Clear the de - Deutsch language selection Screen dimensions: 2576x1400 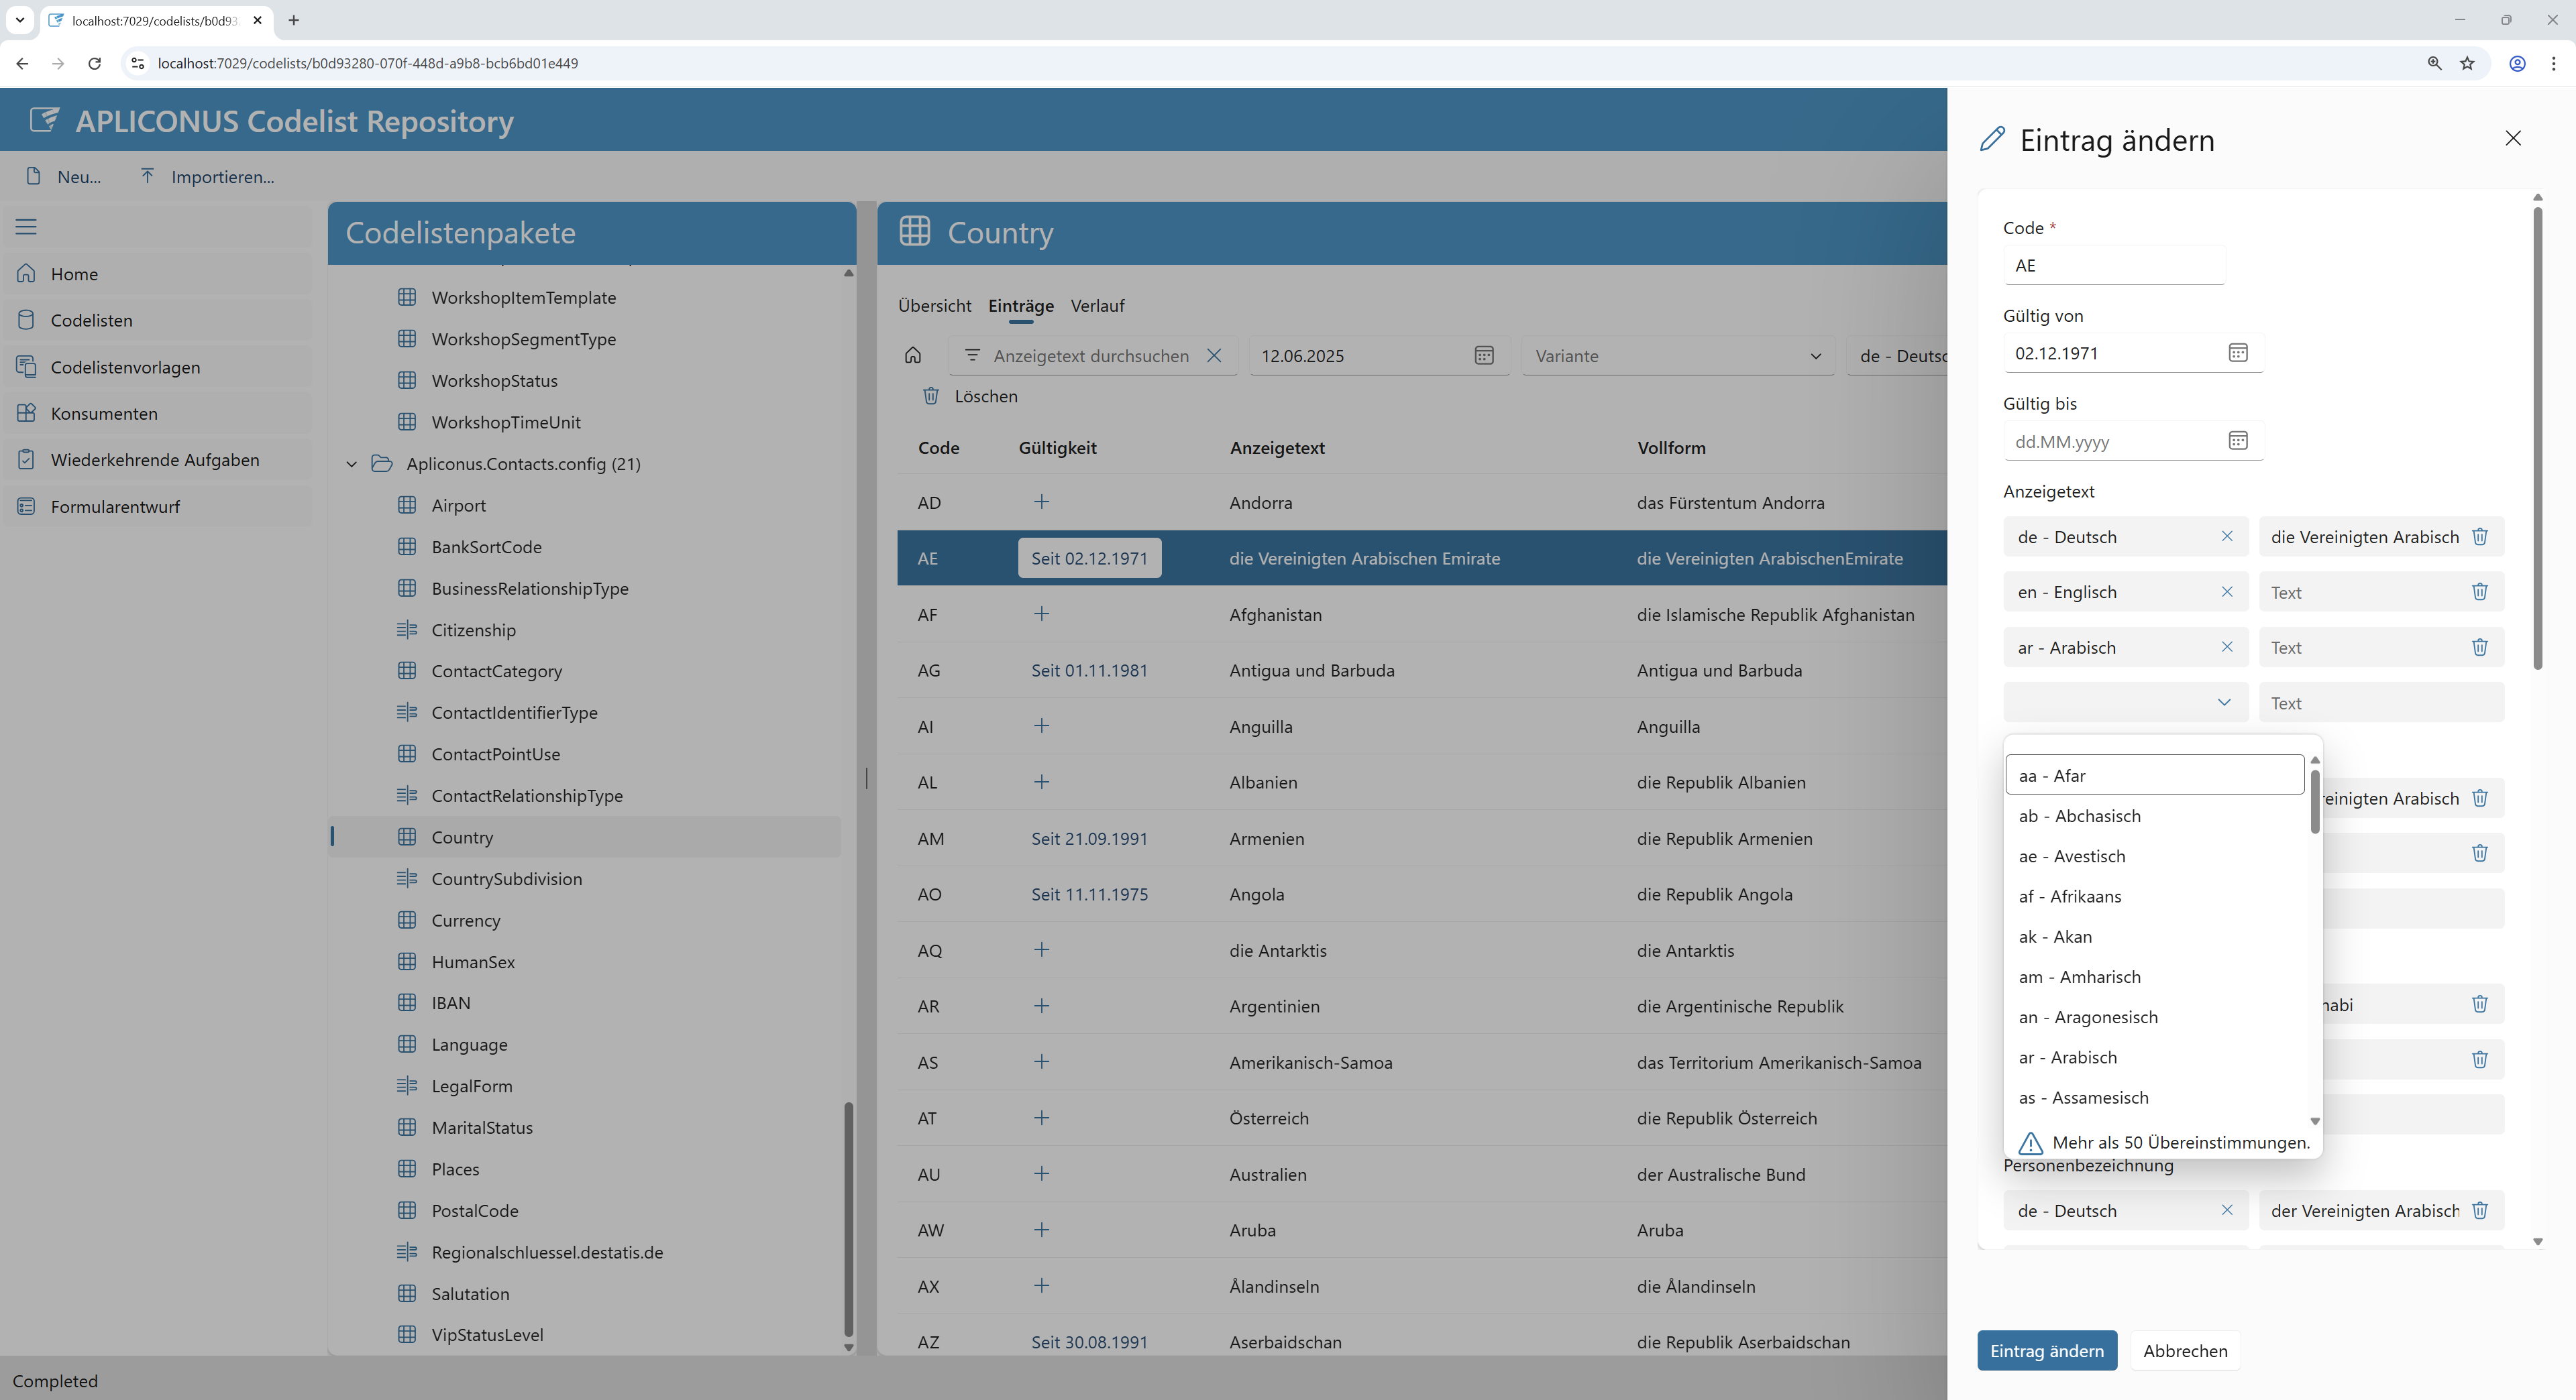pyautogui.click(x=2227, y=536)
